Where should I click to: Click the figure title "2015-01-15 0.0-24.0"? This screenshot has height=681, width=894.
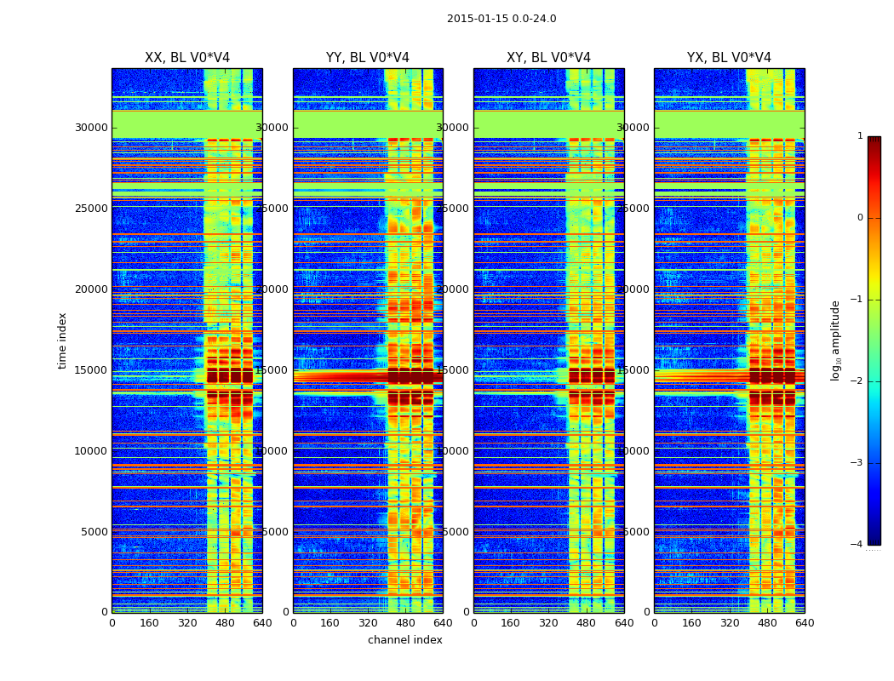(501, 19)
